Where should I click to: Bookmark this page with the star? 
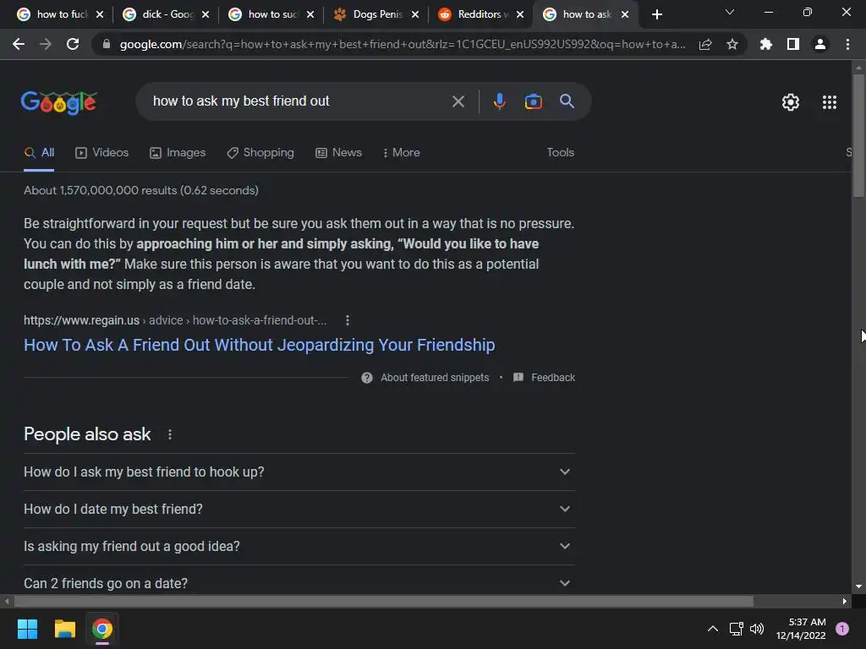732,44
